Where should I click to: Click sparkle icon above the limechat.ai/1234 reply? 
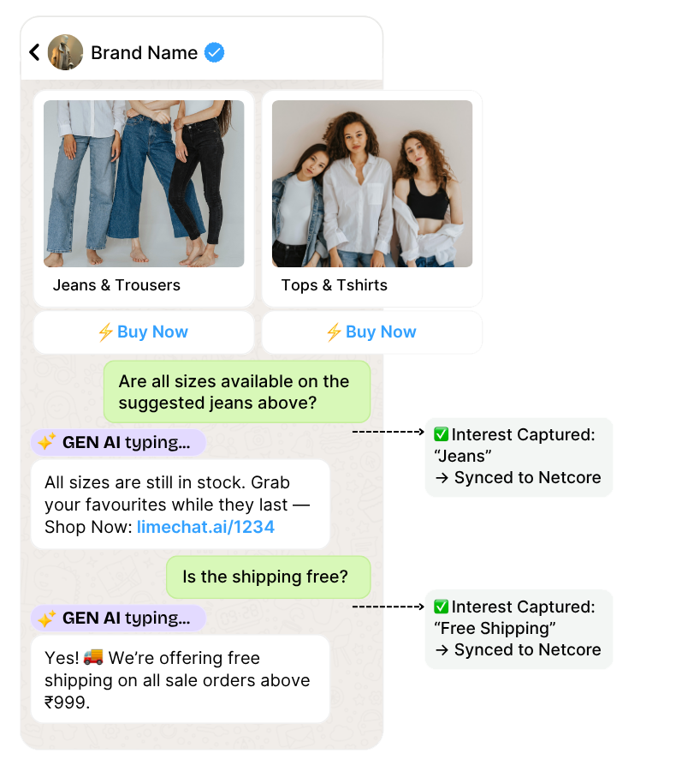(47, 442)
